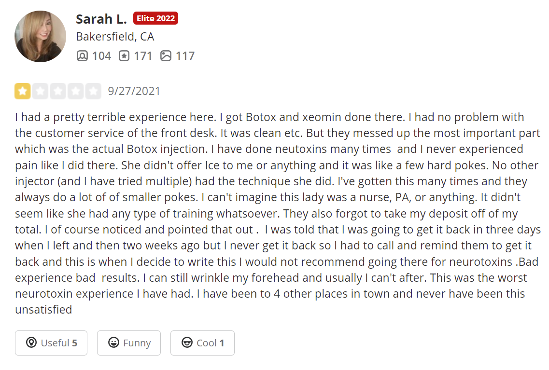Click the Sarah L. reviewer name
549x370 pixels.
pyautogui.click(x=101, y=19)
